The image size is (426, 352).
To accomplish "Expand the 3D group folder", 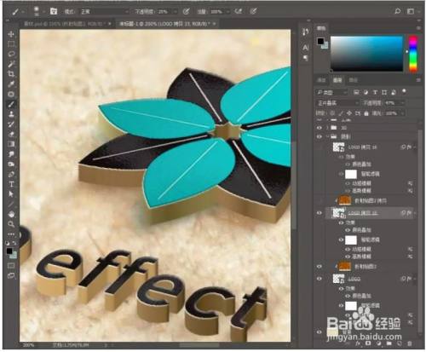I will pyautogui.click(x=327, y=128).
